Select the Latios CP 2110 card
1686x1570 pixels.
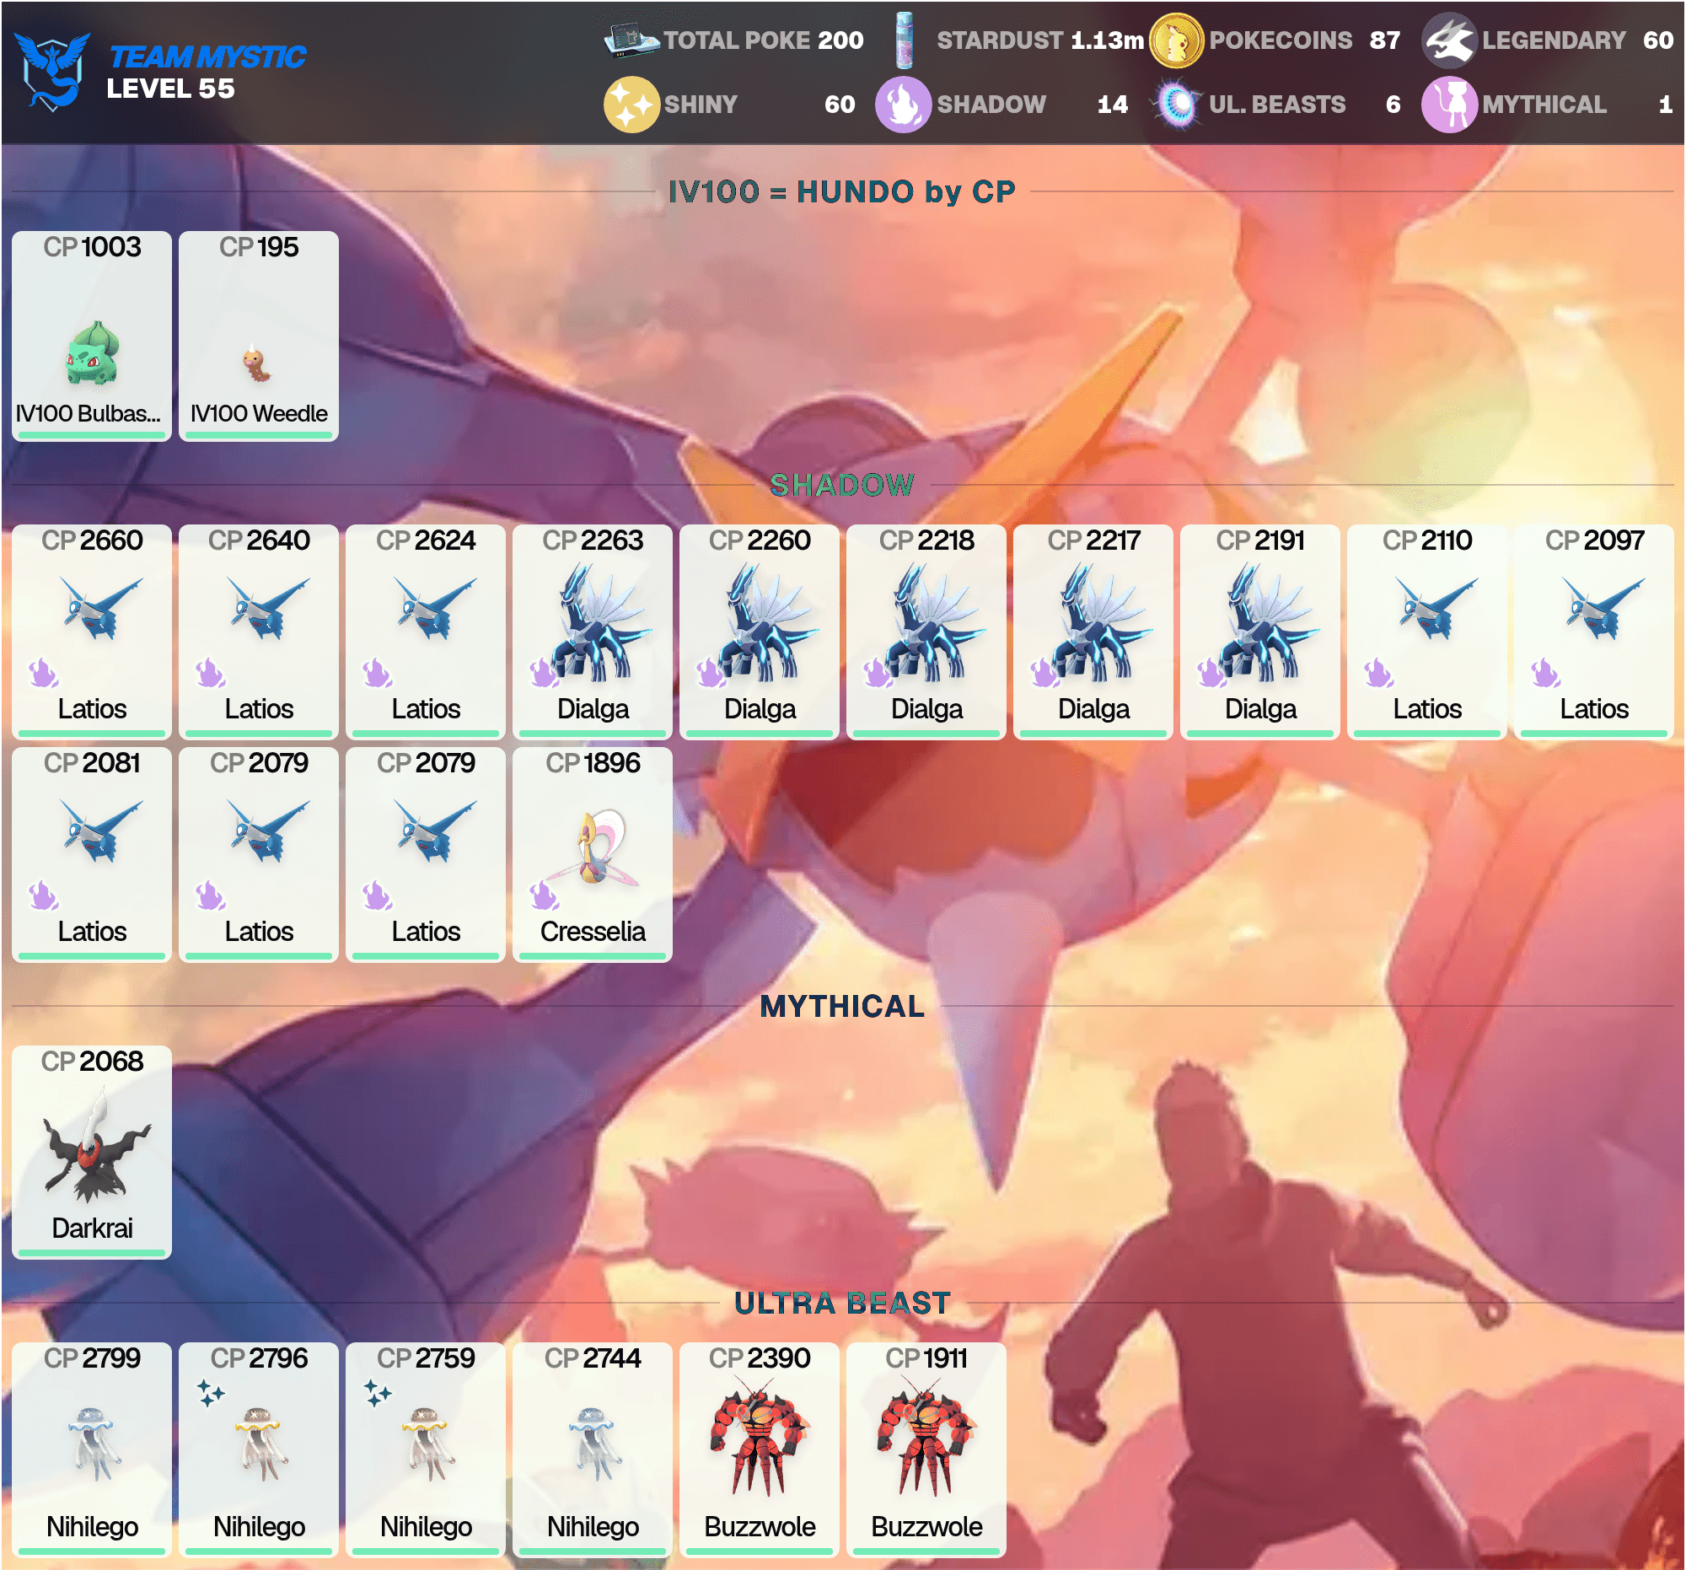pos(1427,632)
